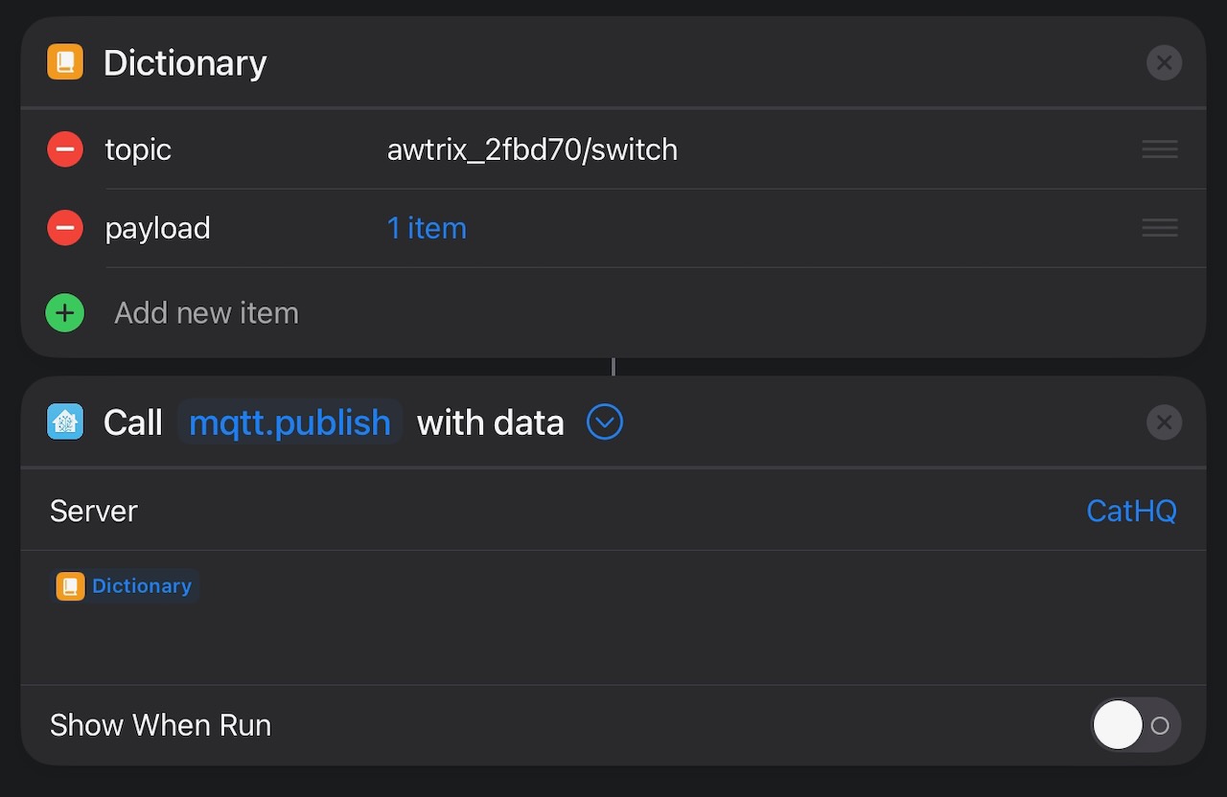
Task: Tap Add new item
Action: click(x=206, y=312)
